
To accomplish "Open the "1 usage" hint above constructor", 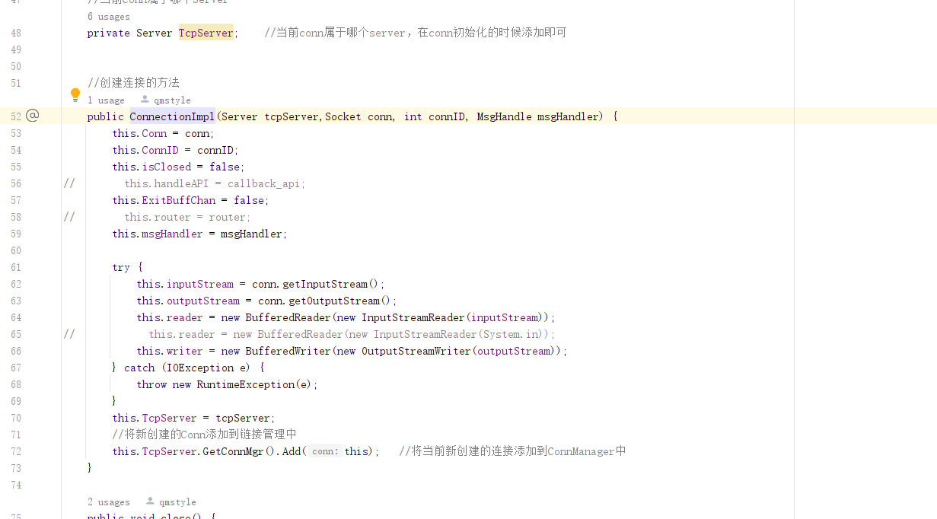I will coord(106,100).
